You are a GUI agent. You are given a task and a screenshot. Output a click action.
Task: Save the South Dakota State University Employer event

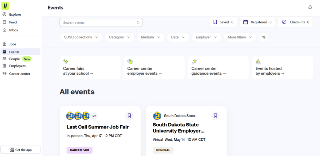(x=215, y=116)
